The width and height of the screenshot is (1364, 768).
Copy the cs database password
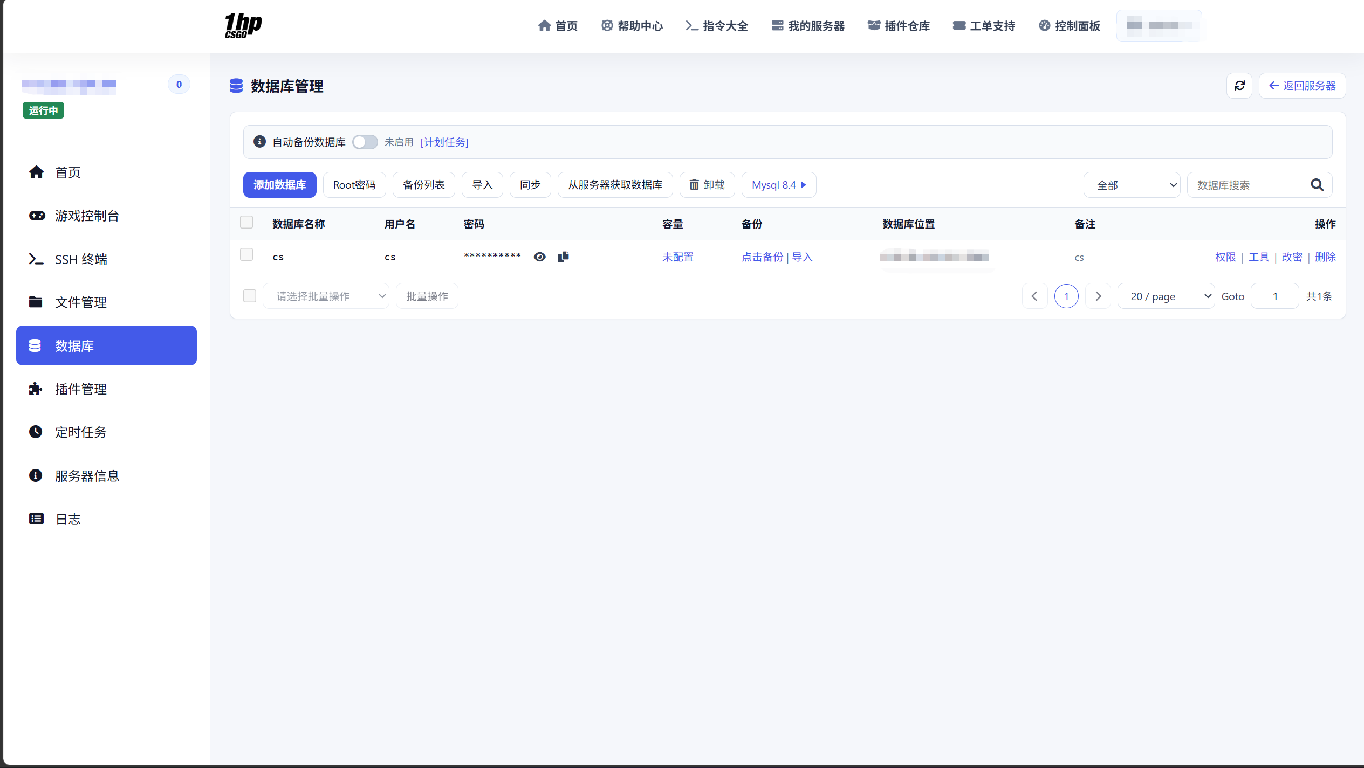563,257
